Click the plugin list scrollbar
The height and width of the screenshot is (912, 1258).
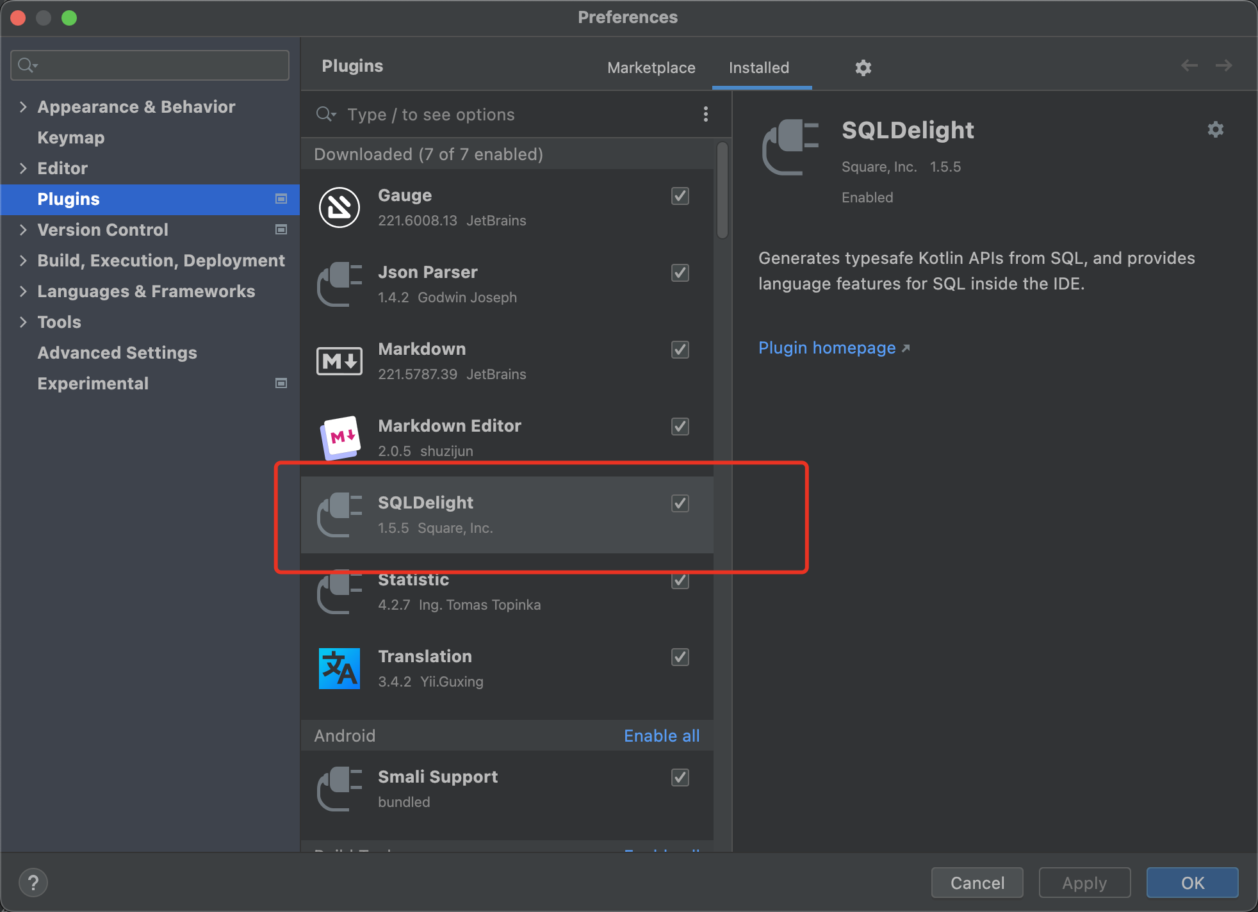pyautogui.click(x=723, y=191)
